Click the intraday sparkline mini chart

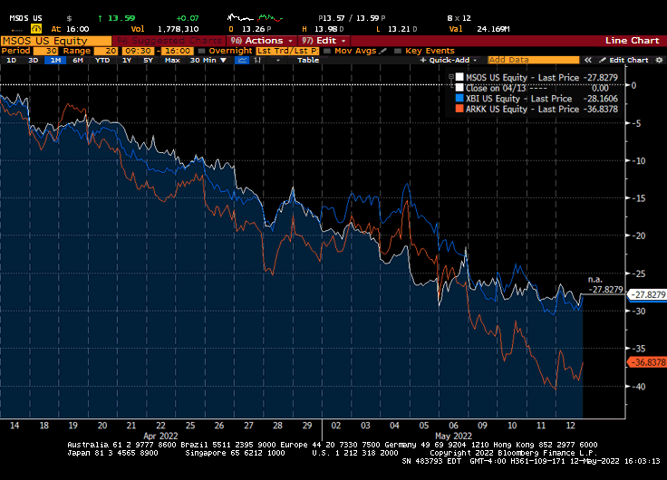coord(255,18)
